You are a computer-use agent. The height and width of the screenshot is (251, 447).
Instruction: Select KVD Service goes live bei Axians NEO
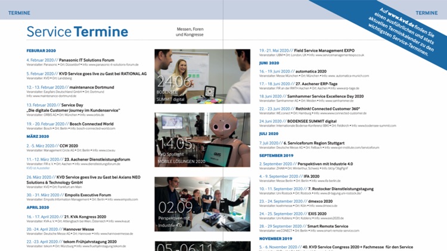83,182
